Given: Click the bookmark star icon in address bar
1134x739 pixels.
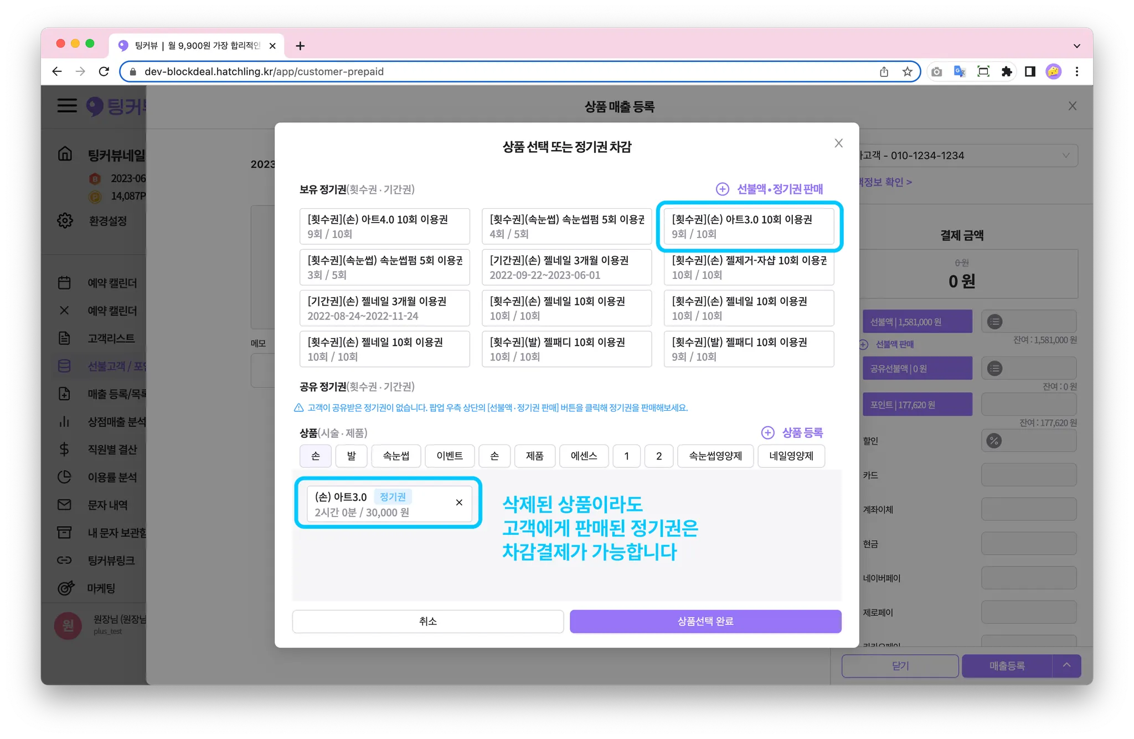Looking at the screenshot, I should pos(907,71).
